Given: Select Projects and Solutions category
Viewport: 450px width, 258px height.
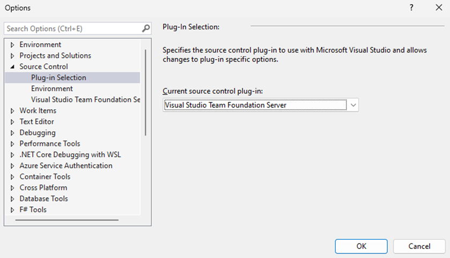Looking at the screenshot, I should (55, 55).
